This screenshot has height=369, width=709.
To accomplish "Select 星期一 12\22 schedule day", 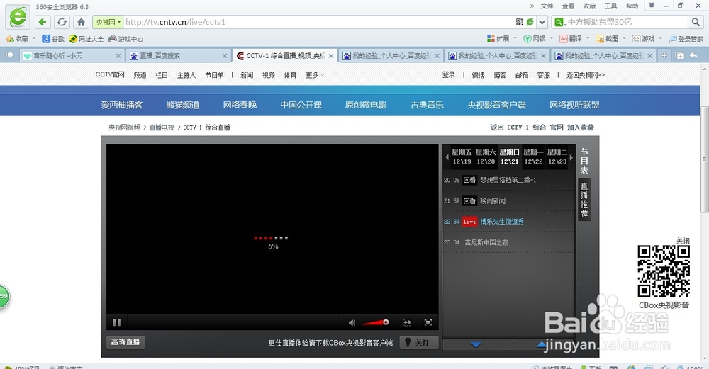I will 534,157.
